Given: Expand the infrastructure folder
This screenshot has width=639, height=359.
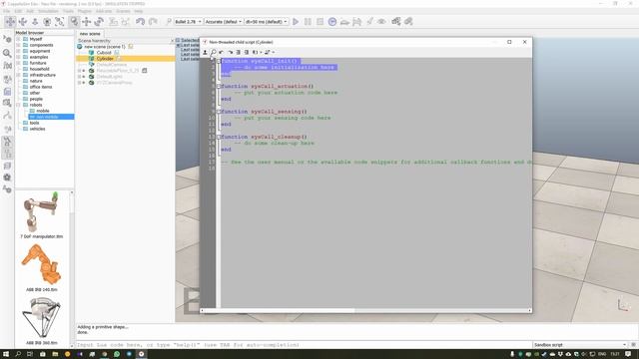Looking at the screenshot, I should [x=18, y=75].
